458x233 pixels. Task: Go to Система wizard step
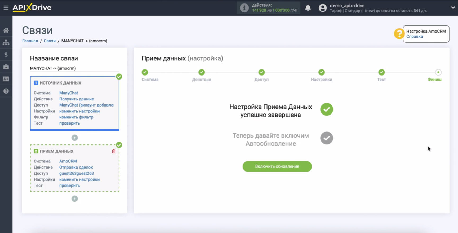[x=145, y=72]
